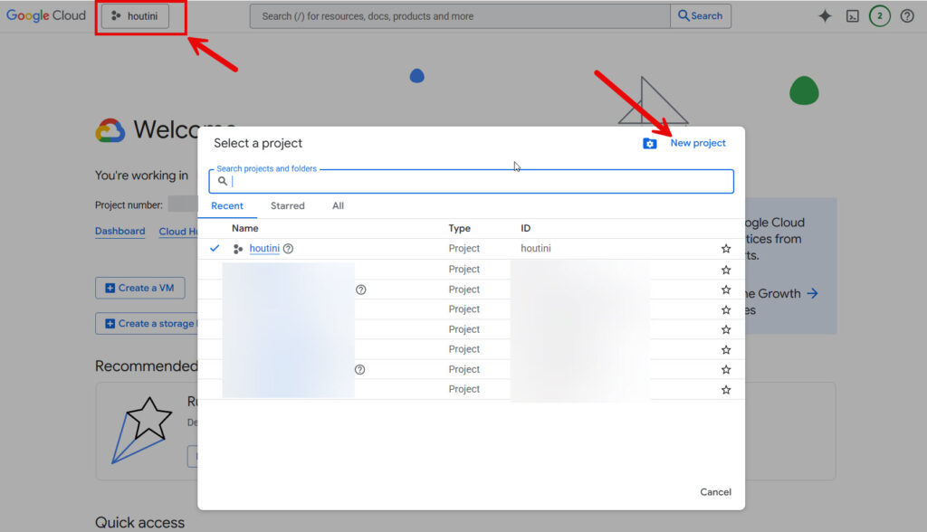927x532 pixels.
Task: Switch to the All tab
Action: 338,205
